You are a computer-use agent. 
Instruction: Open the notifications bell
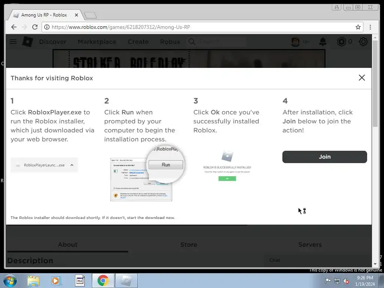point(323,42)
